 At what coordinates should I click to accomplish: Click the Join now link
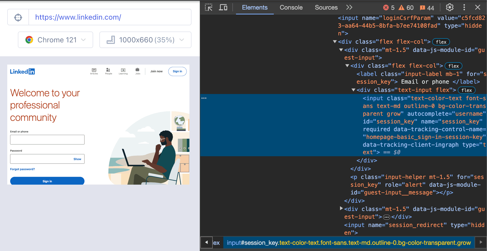click(157, 71)
